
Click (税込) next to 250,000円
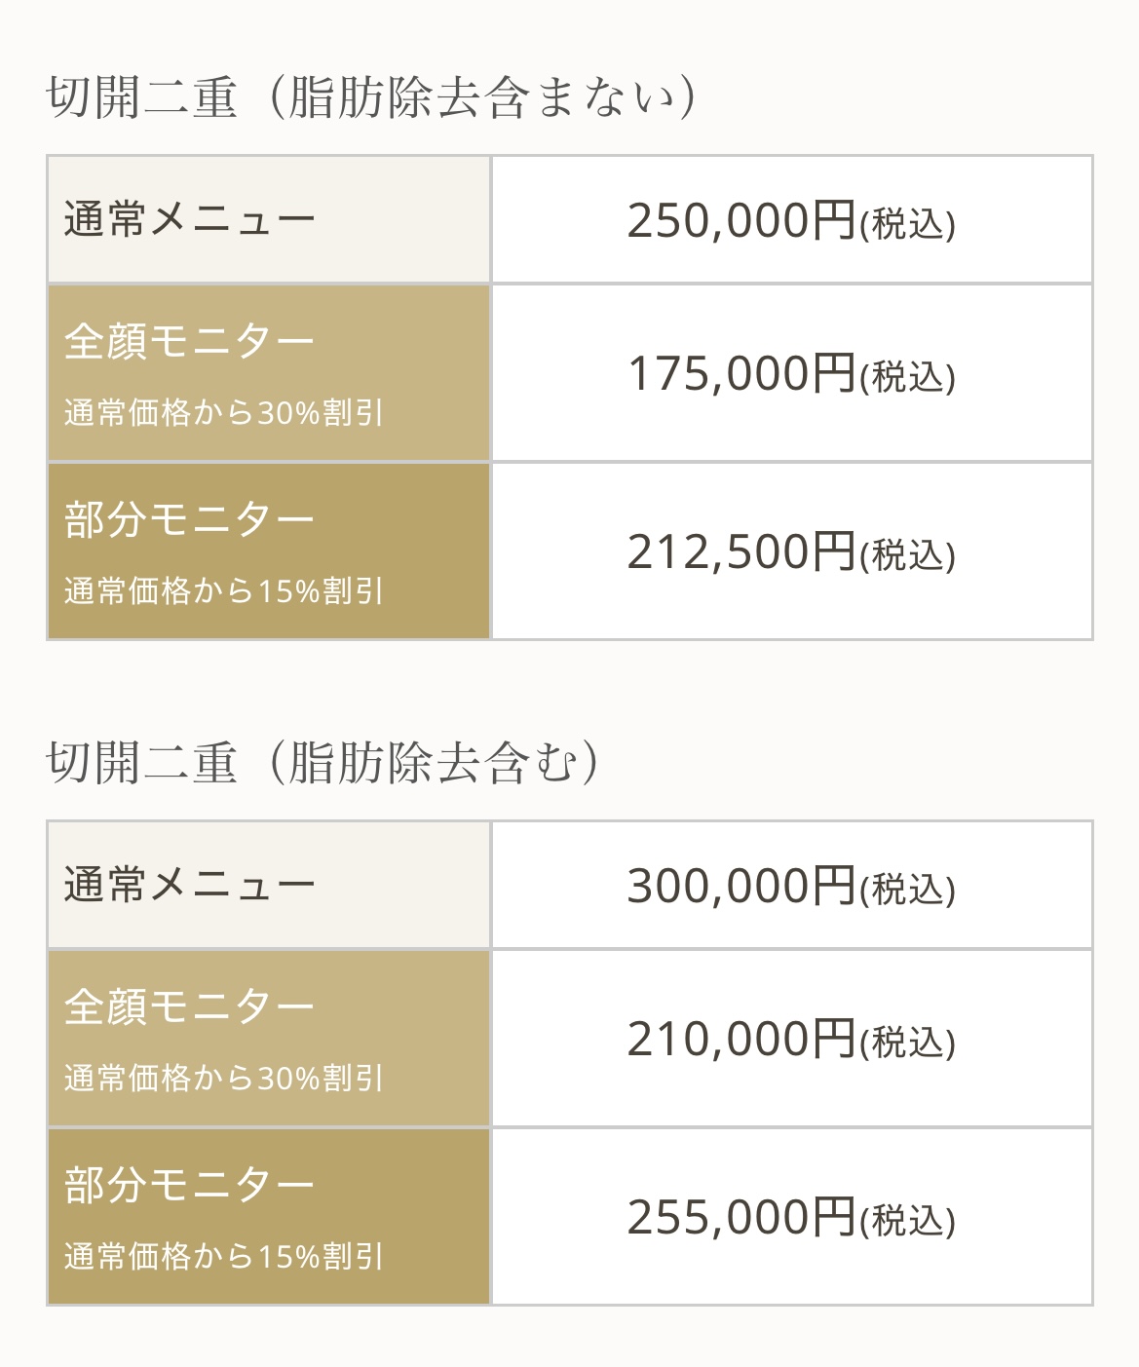[x=907, y=224]
